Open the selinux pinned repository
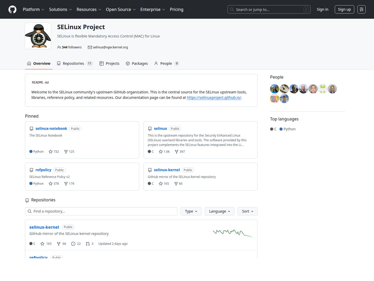 click(x=160, y=129)
